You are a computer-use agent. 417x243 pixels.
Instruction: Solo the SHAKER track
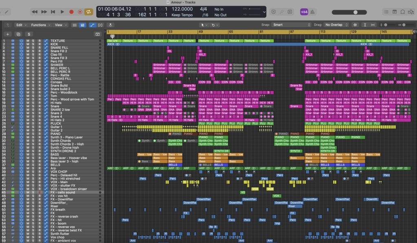pos(33,65)
